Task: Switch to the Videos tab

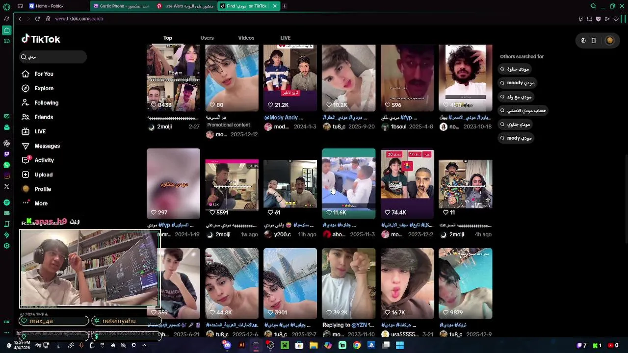Action: (246, 38)
